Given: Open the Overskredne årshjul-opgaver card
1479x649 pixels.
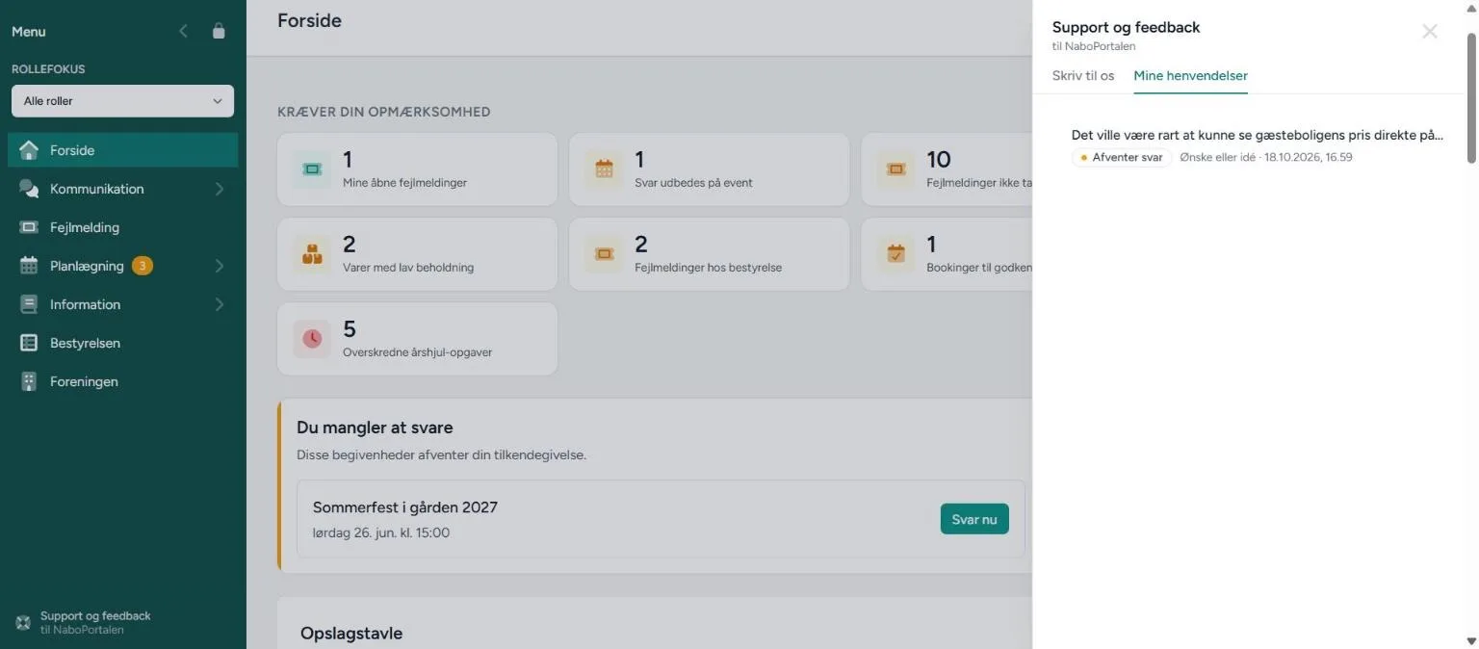Looking at the screenshot, I should coord(417,339).
